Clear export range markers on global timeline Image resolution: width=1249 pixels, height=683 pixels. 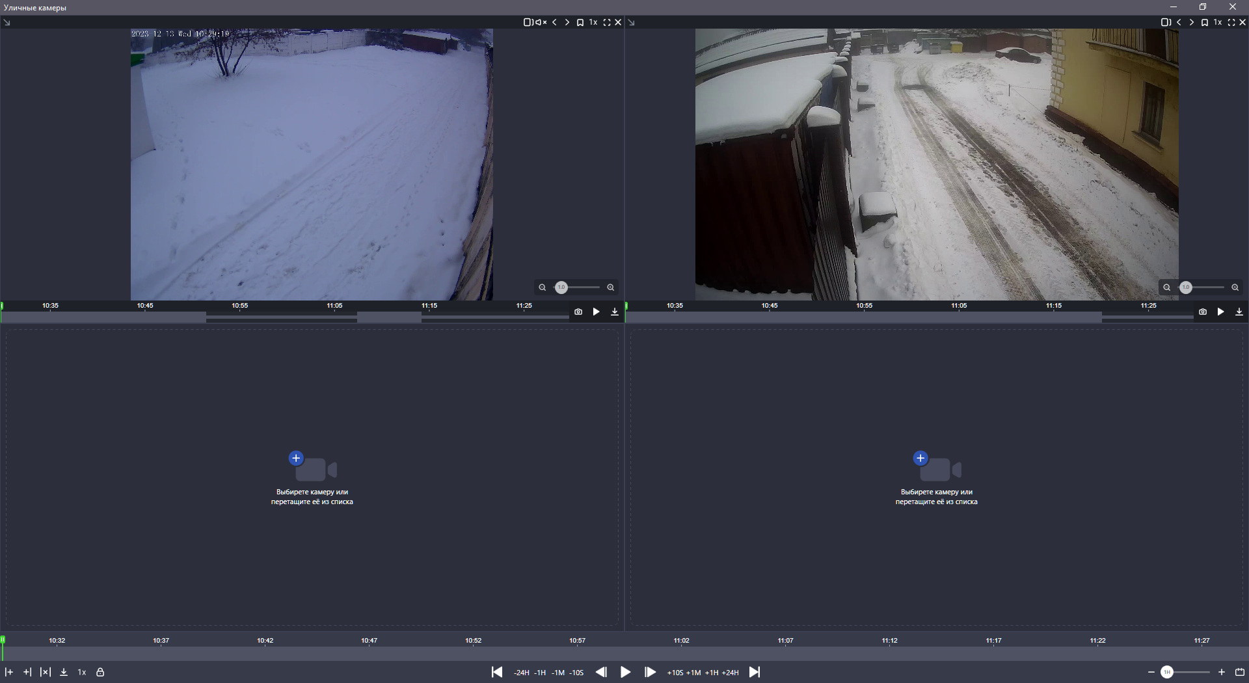pos(45,672)
